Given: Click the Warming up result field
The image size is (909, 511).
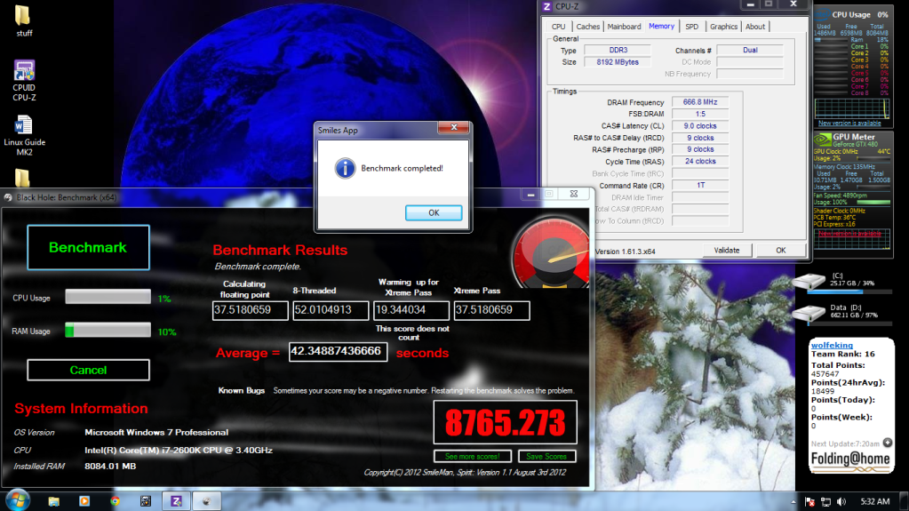Looking at the screenshot, I should tap(411, 310).
